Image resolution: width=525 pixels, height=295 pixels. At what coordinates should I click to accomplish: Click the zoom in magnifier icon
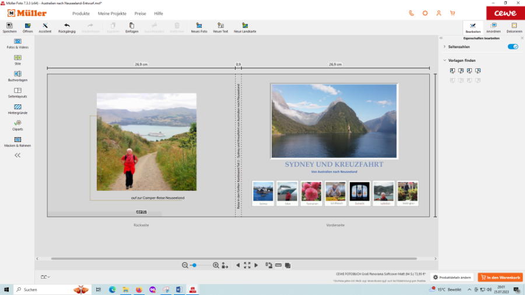click(x=216, y=265)
